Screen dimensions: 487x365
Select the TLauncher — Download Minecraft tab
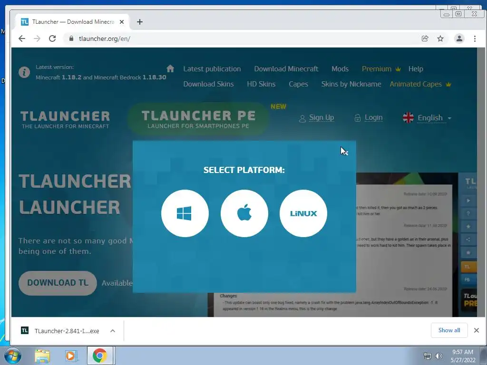pos(73,22)
